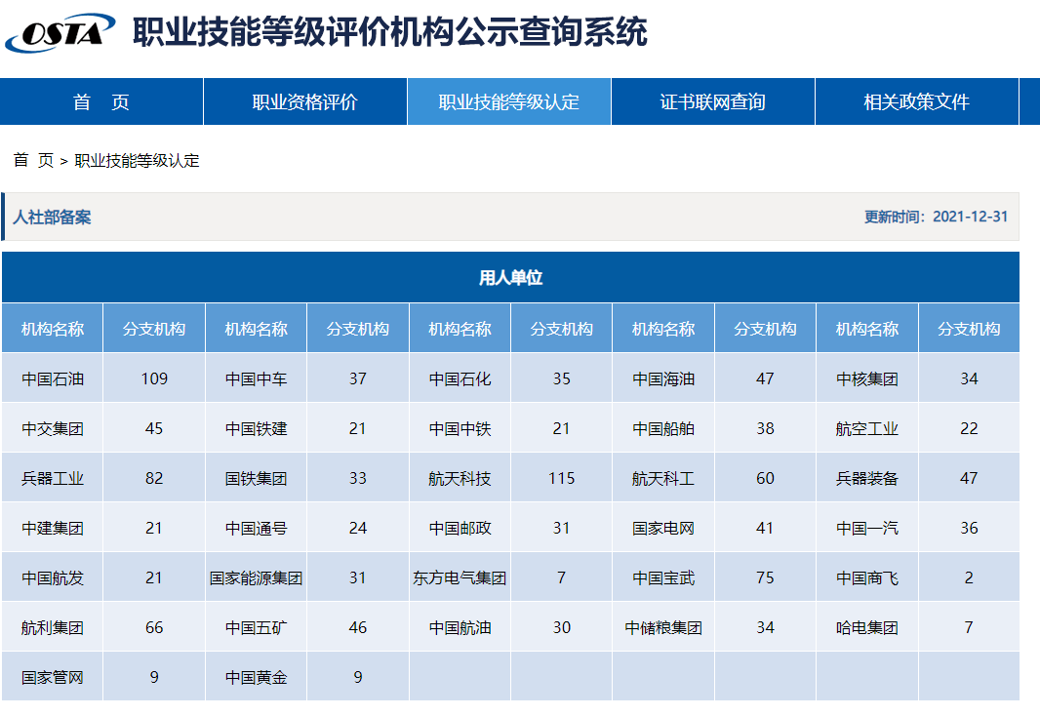Switch to 职业技能等级认定 tab
This screenshot has width=1040, height=716.
click(508, 100)
